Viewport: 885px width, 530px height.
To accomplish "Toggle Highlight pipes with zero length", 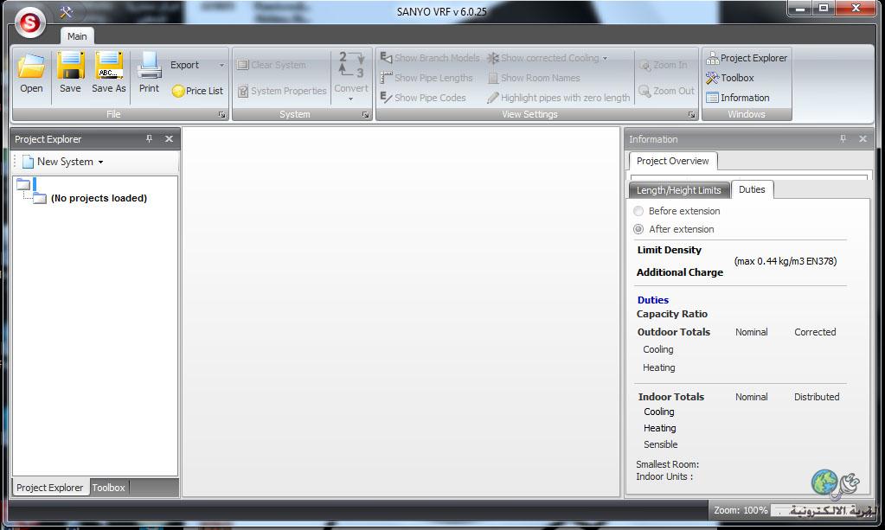I will [559, 98].
